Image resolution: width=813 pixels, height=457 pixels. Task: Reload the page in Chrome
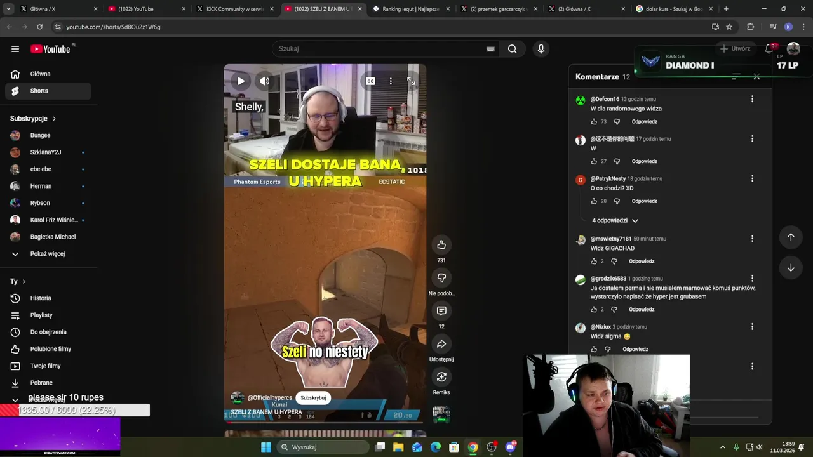click(39, 27)
